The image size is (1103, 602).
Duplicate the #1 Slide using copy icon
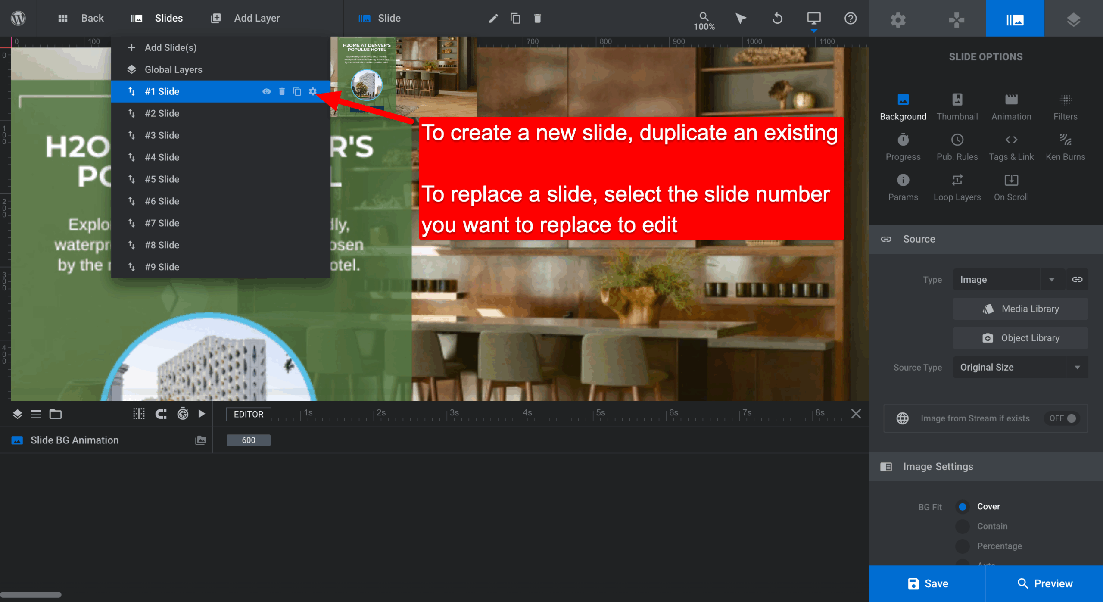pyautogui.click(x=297, y=91)
